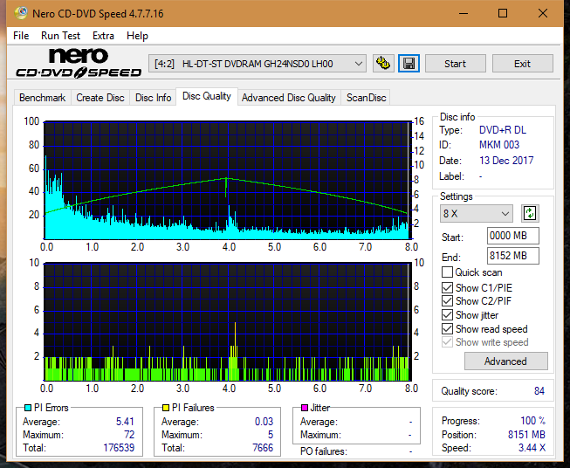The height and width of the screenshot is (468, 570).
Task: Click the Start button
Action: coord(455,64)
